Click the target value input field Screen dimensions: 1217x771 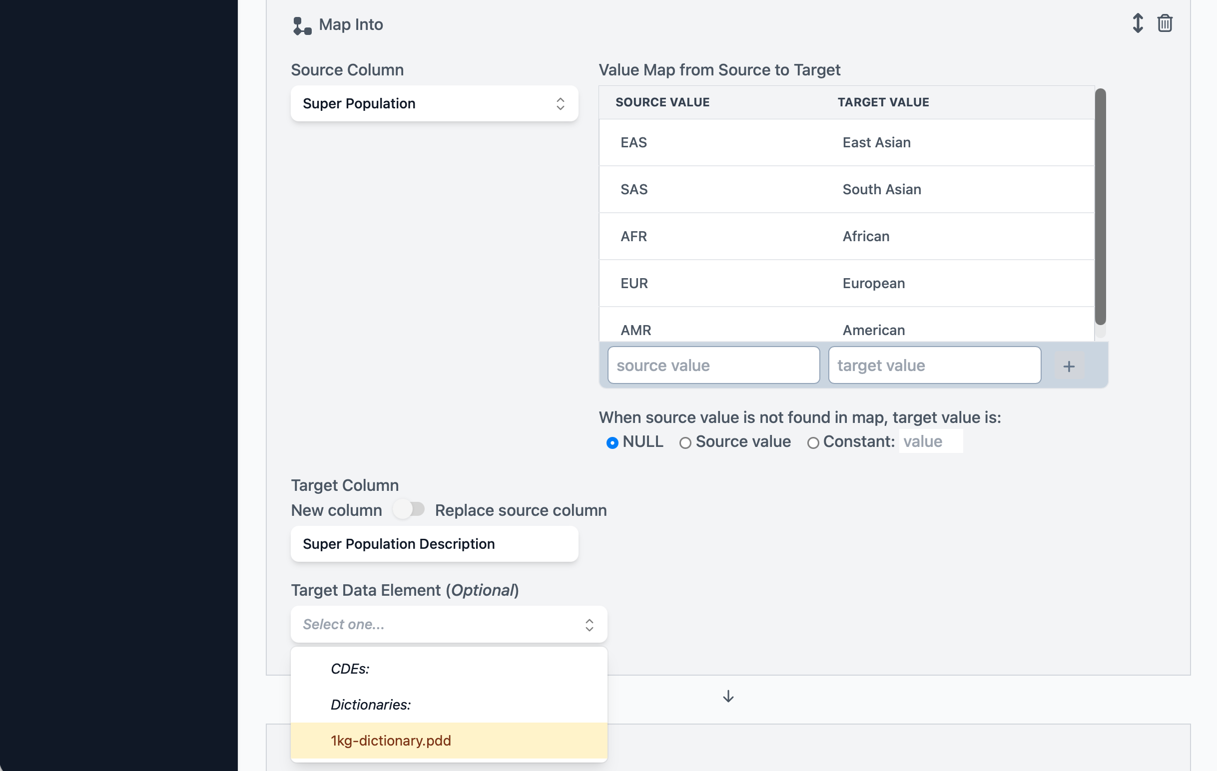tap(933, 365)
